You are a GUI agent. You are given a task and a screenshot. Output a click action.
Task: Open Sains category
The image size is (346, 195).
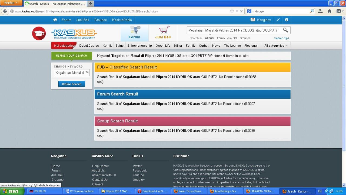click(x=119, y=46)
